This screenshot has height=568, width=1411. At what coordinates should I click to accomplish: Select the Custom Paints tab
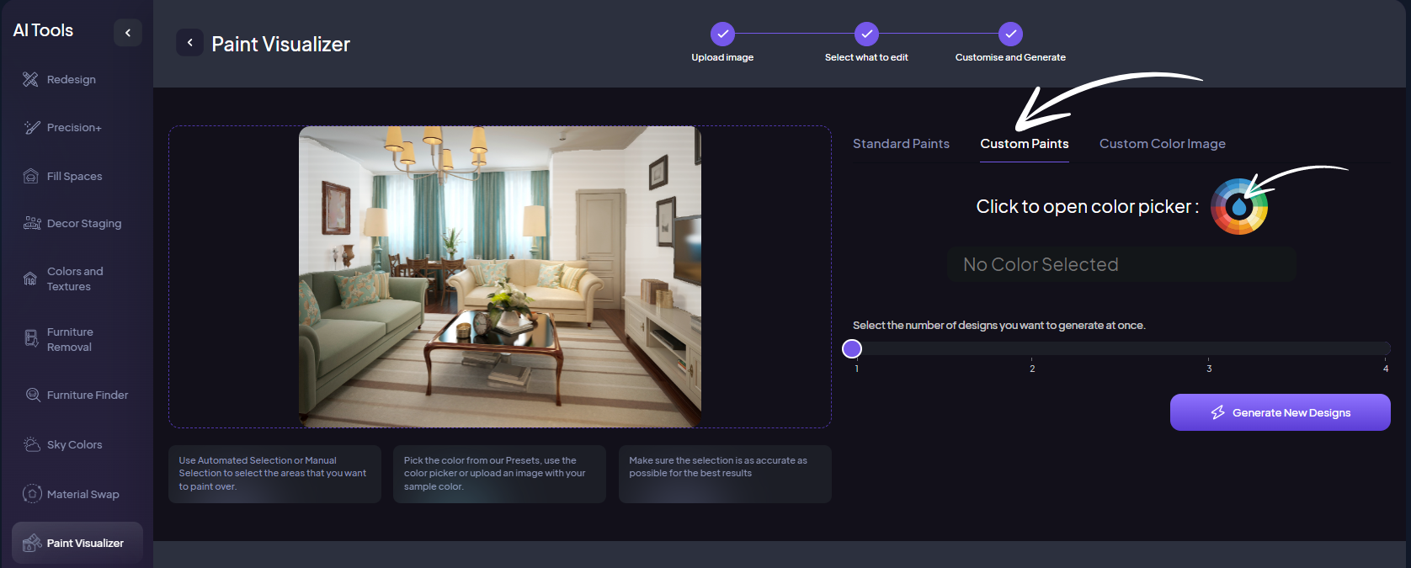(x=1024, y=144)
